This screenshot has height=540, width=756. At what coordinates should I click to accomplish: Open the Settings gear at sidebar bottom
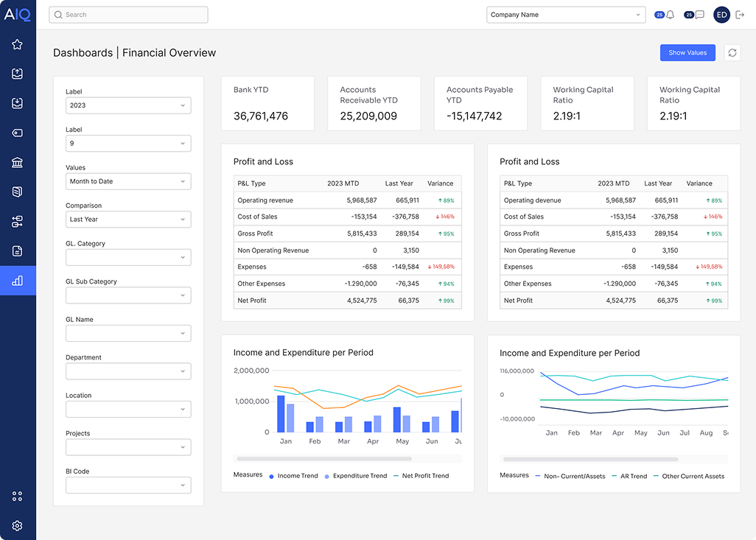[18, 525]
